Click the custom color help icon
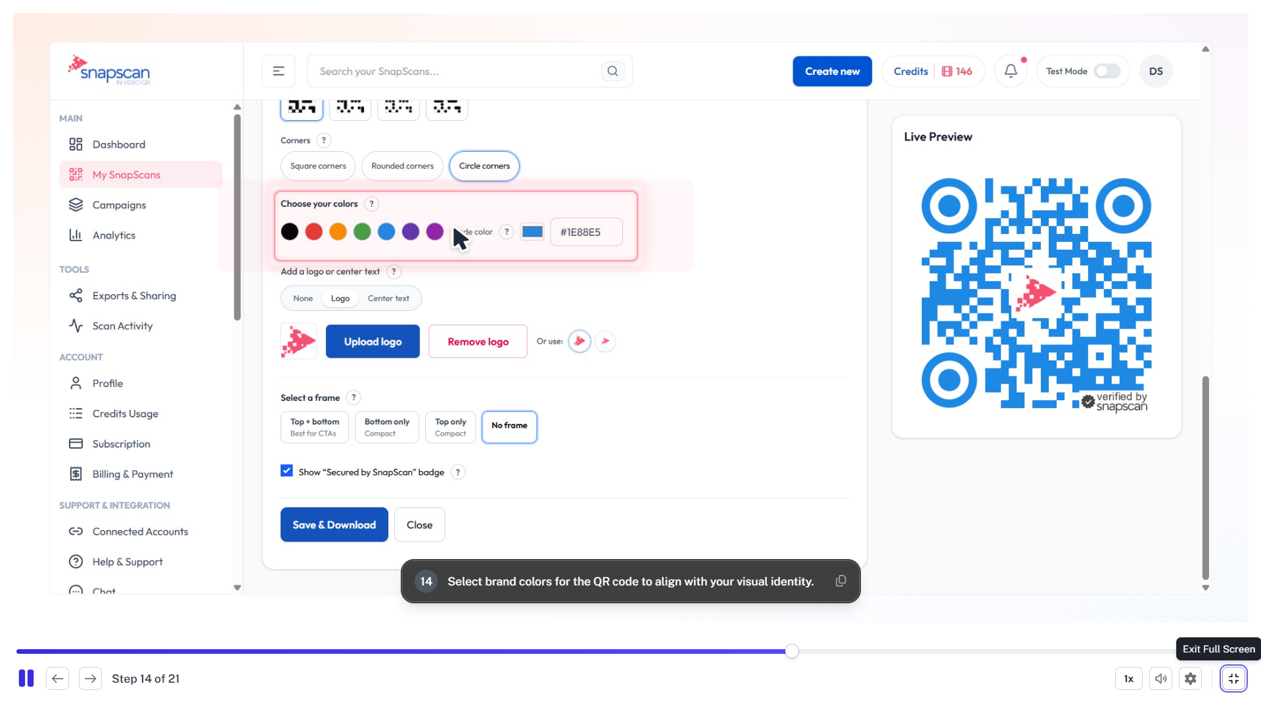This screenshot has width=1261, height=709. pos(507,232)
